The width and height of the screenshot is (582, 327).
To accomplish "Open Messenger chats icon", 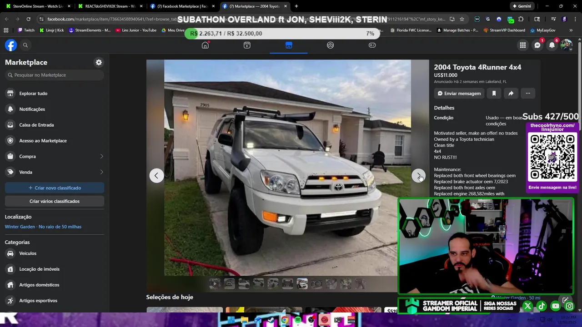I will pyautogui.click(x=537, y=45).
